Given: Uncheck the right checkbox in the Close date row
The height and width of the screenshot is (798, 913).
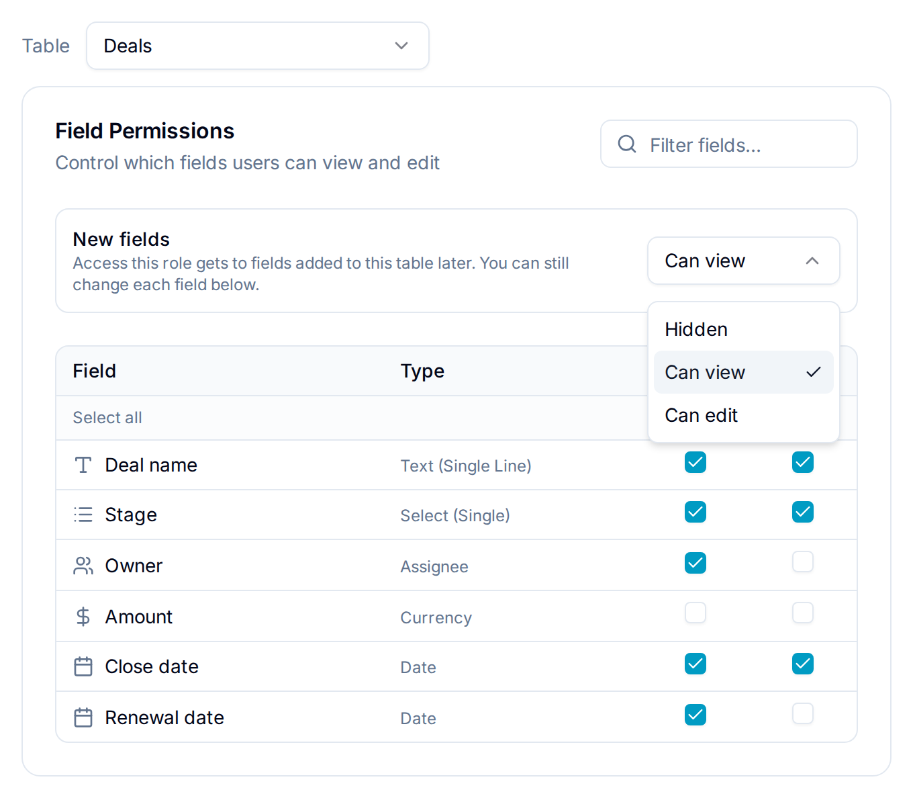Looking at the screenshot, I should (x=803, y=664).
